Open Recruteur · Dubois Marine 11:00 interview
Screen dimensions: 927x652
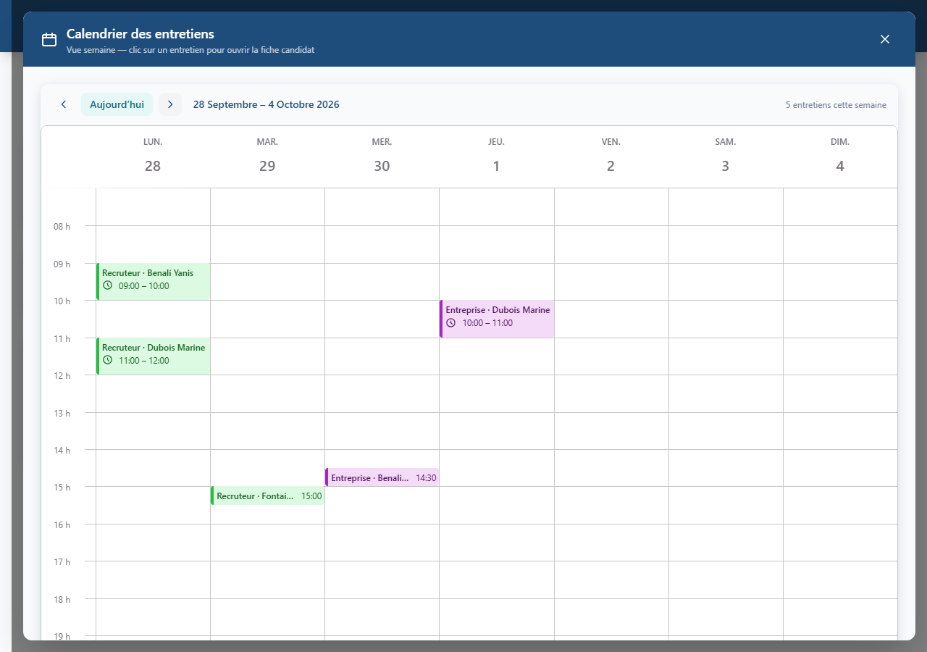click(154, 356)
